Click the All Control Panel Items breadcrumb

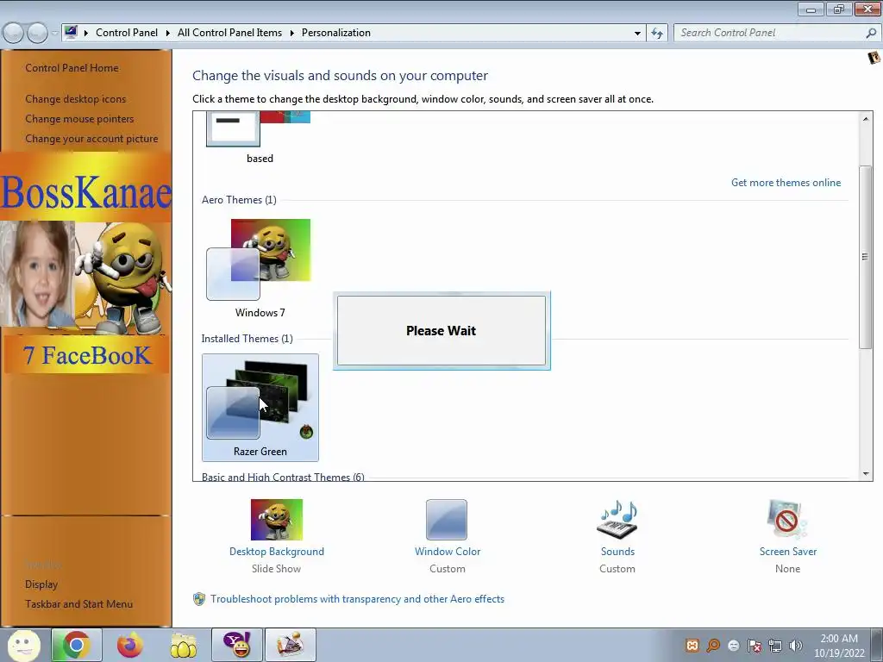click(229, 33)
